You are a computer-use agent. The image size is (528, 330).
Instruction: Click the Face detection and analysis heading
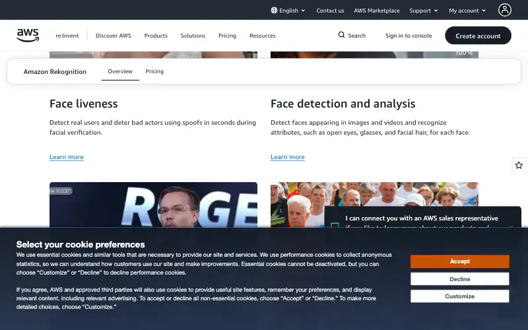(343, 104)
